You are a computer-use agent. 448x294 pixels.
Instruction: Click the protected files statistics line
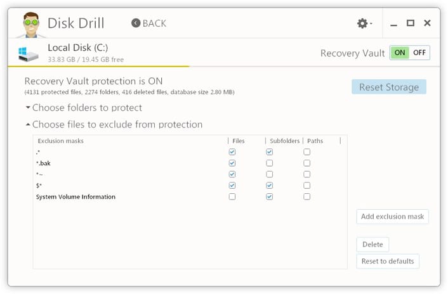click(129, 92)
